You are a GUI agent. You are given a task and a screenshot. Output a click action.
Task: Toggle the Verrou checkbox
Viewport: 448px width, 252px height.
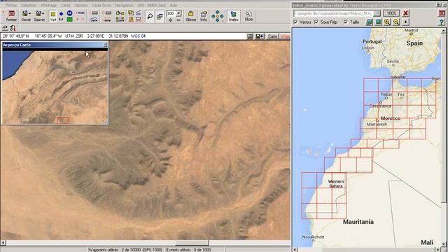tap(295, 22)
